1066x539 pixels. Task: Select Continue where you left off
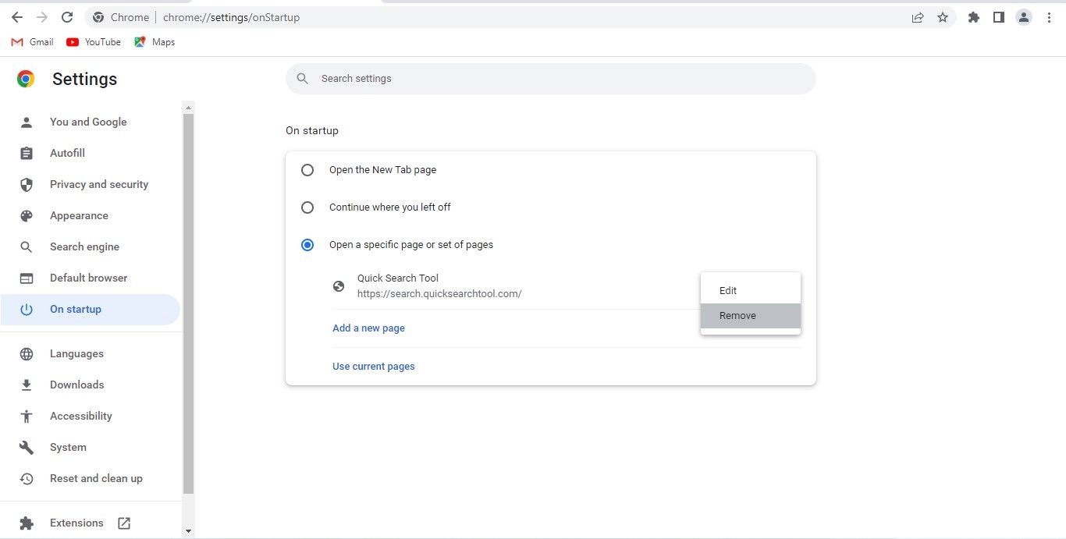(x=307, y=207)
